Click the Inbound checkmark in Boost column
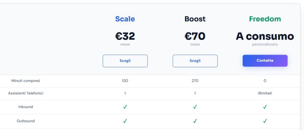Screen dimensions: 304x130 pyautogui.click(x=195, y=107)
